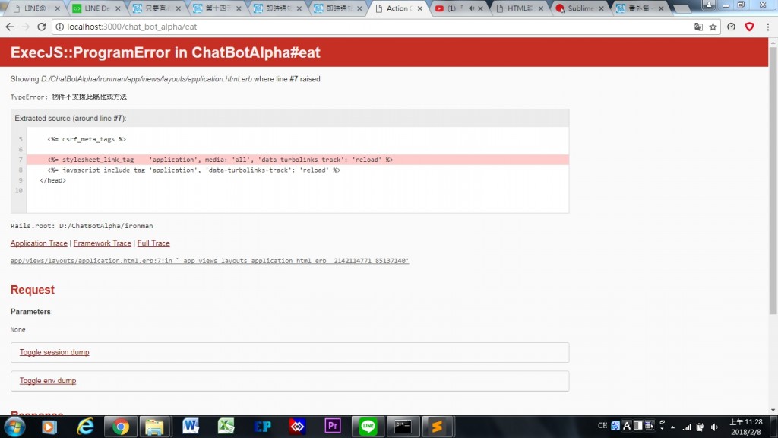Viewport: 778px width, 438px height.
Task: Open Microsoft Excel from taskbar
Action: point(226,427)
